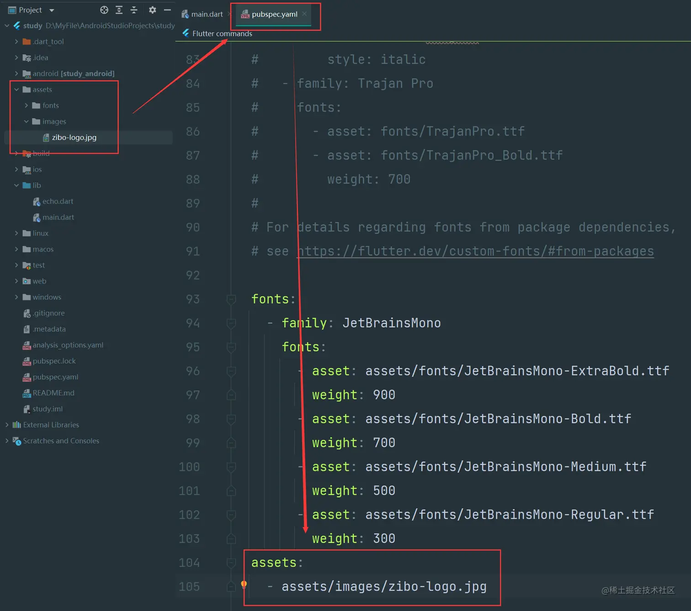Fold the Bold asset entry at line 98
The height and width of the screenshot is (611, 691).
[x=231, y=419]
